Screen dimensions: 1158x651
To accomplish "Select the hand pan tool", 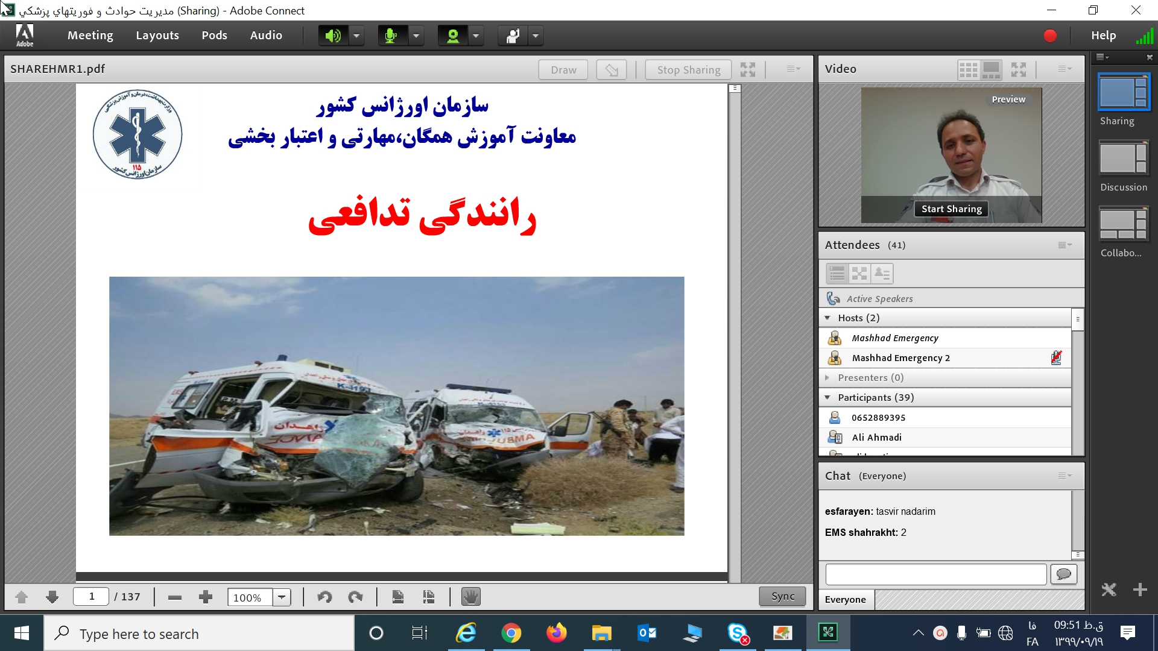I will [470, 597].
